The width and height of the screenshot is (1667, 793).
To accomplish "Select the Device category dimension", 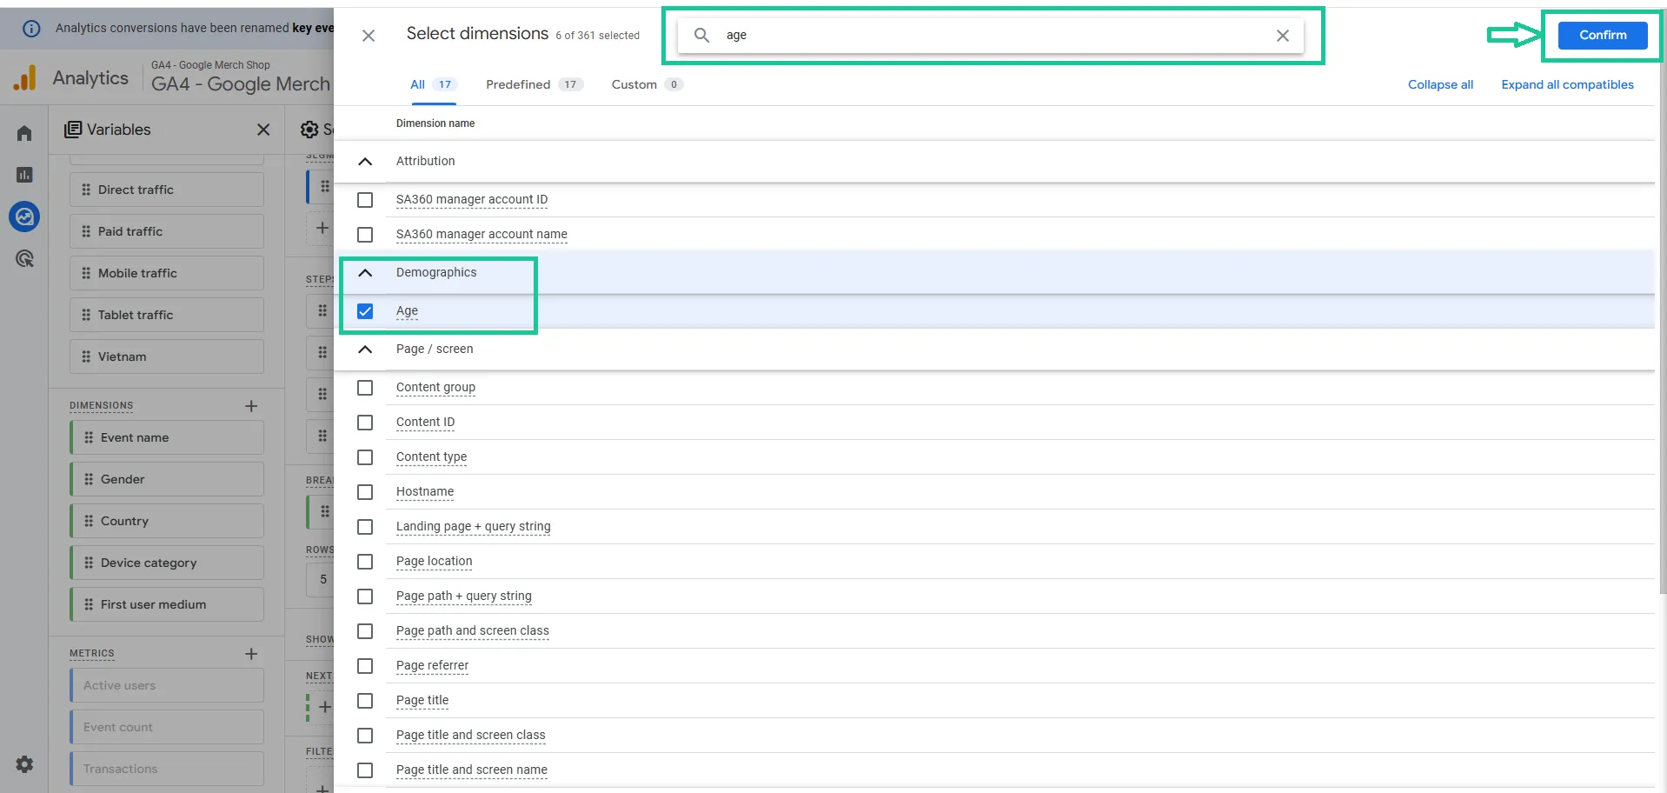I will pyautogui.click(x=167, y=563).
